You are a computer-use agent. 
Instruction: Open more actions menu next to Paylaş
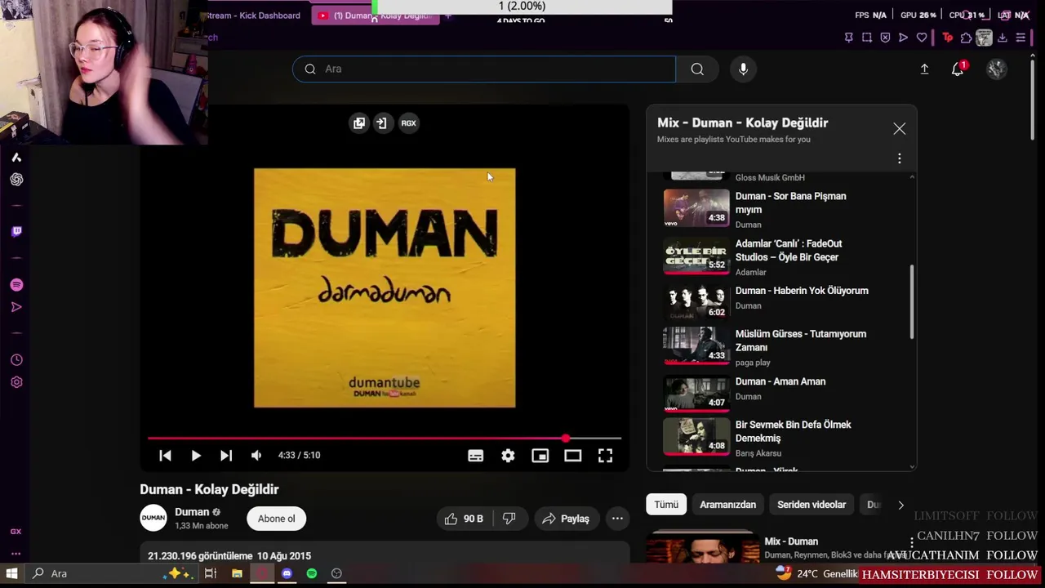[x=617, y=519]
